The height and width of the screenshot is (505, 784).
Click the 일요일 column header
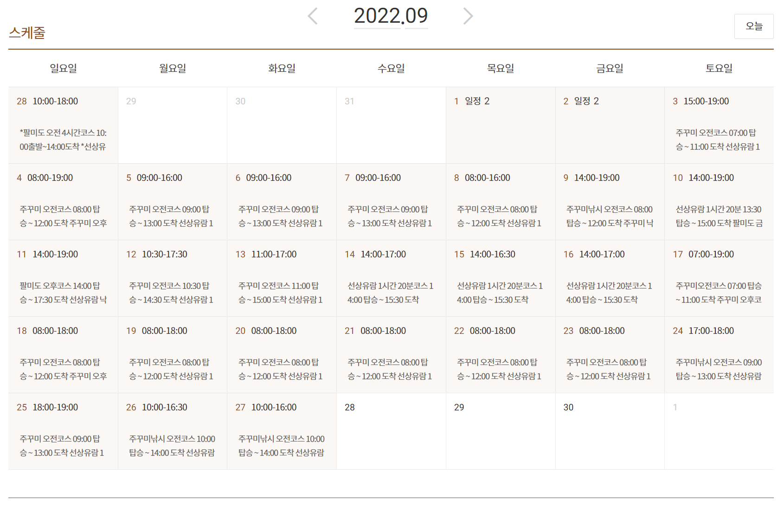[x=63, y=68]
